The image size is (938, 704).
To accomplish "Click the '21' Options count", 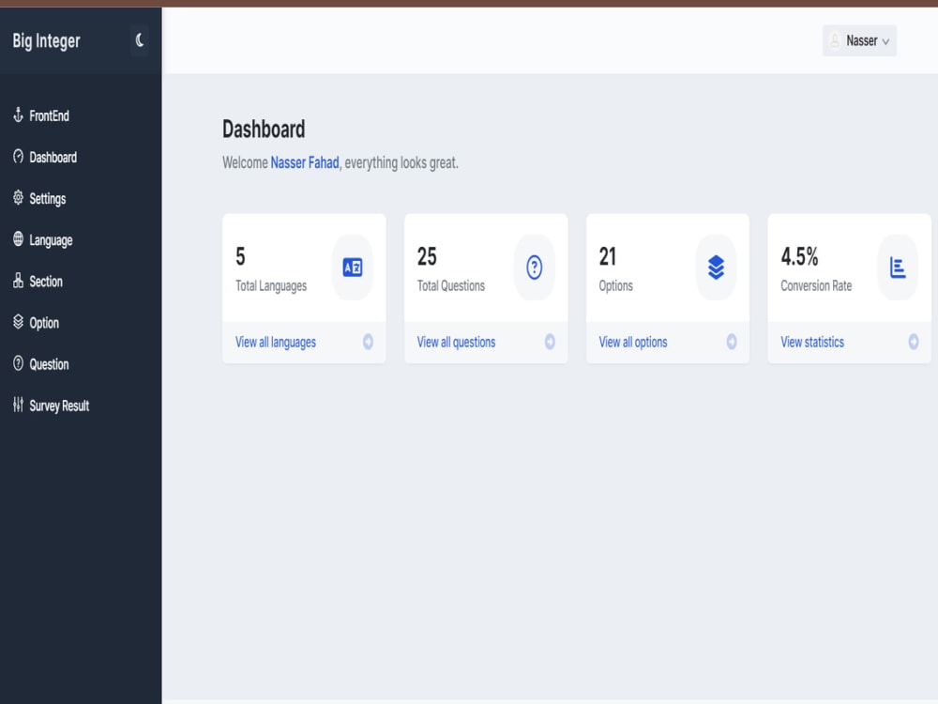I will click(607, 257).
